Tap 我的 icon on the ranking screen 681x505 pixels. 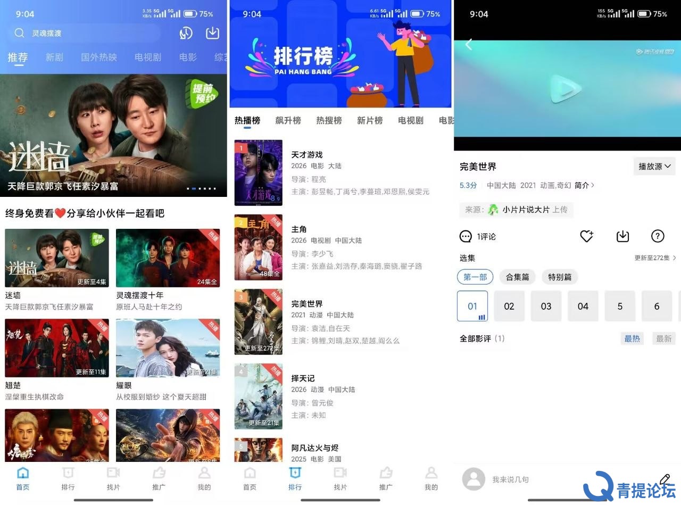431,473
